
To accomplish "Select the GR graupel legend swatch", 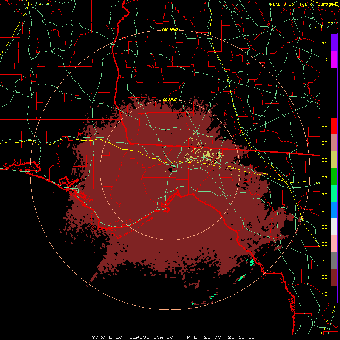I will (x=334, y=143).
